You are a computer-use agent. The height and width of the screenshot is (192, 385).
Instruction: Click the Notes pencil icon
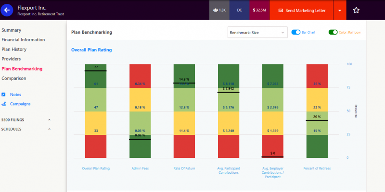click(x=4, y=95)
